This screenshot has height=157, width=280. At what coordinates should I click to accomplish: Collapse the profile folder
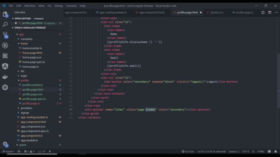point(24,80)
